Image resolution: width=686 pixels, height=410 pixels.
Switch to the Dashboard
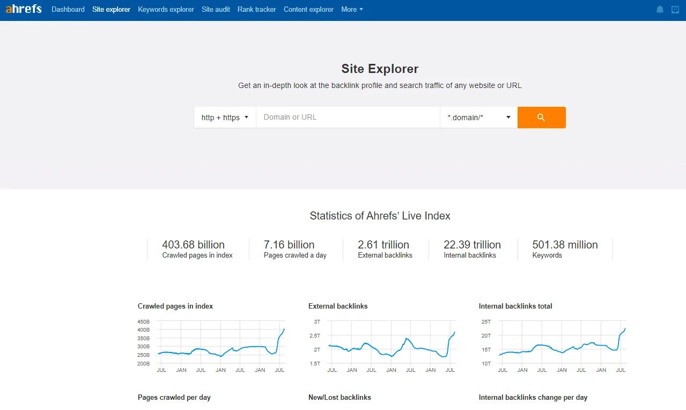coord(68,9)
